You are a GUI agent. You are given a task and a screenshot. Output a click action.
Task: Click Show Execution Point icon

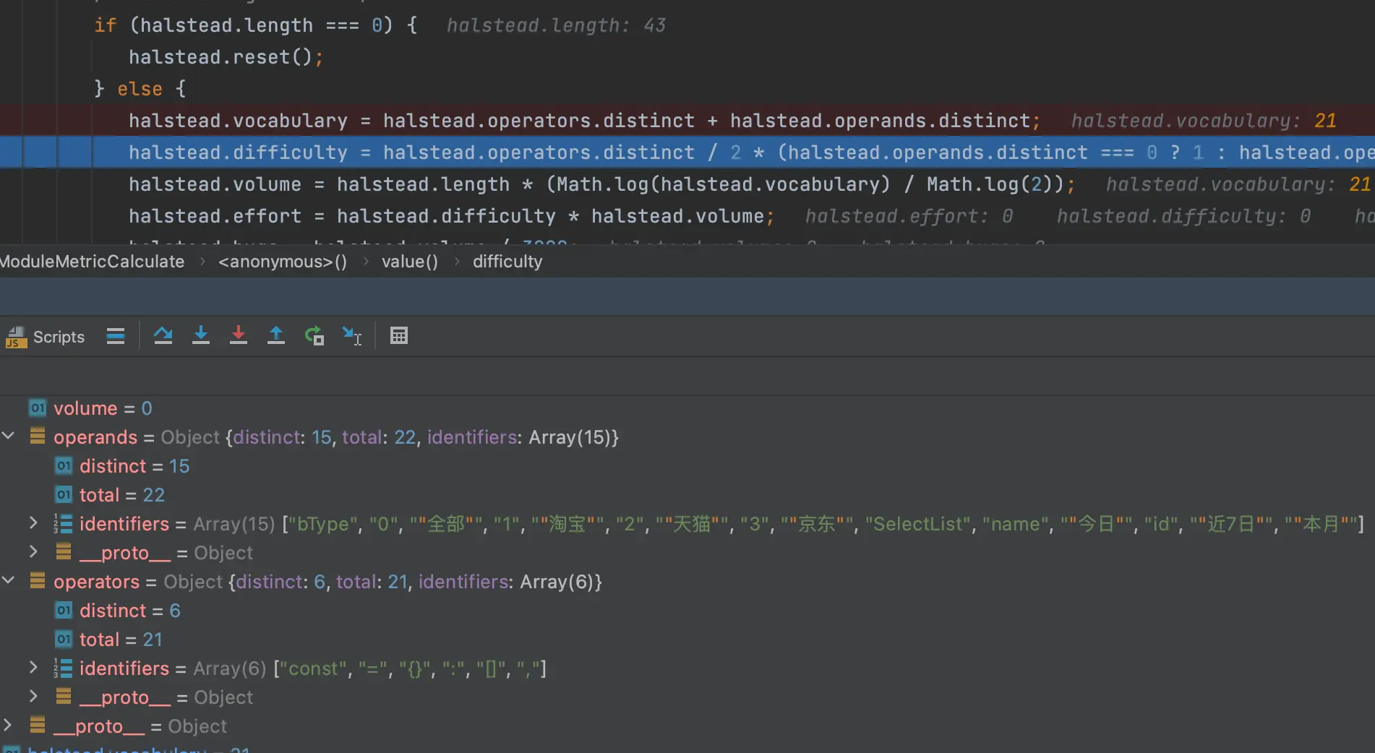[x=116, y=336]
